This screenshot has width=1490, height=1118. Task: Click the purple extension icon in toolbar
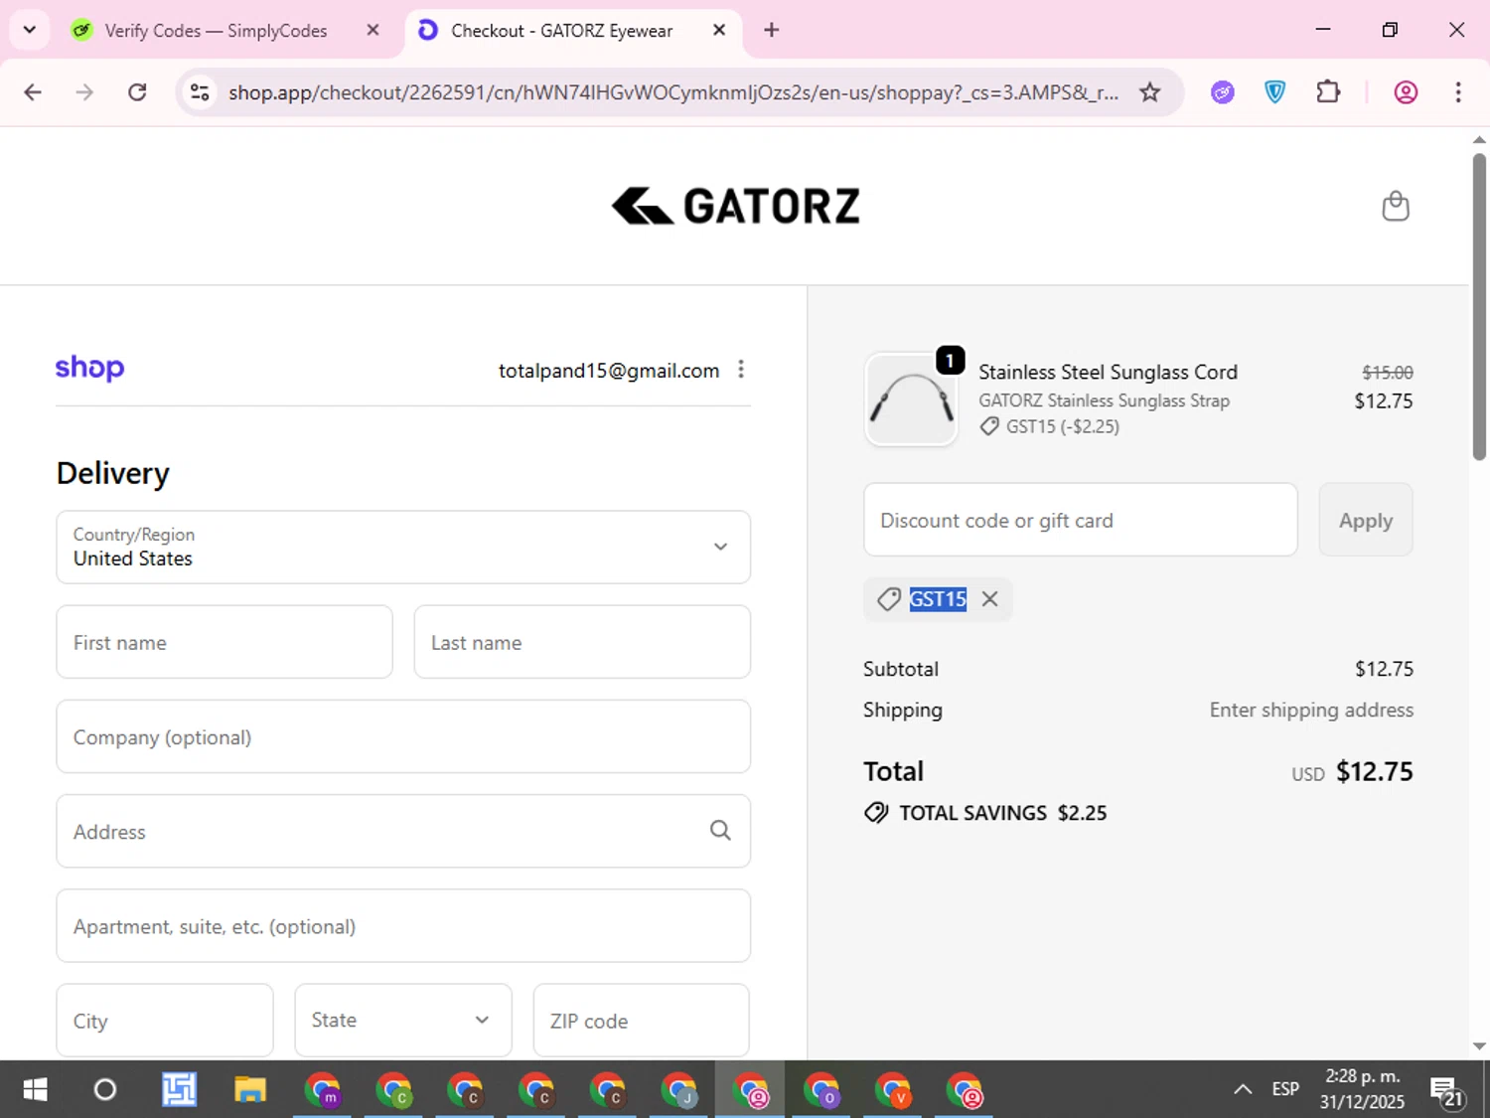click(x=1223, y=92)
